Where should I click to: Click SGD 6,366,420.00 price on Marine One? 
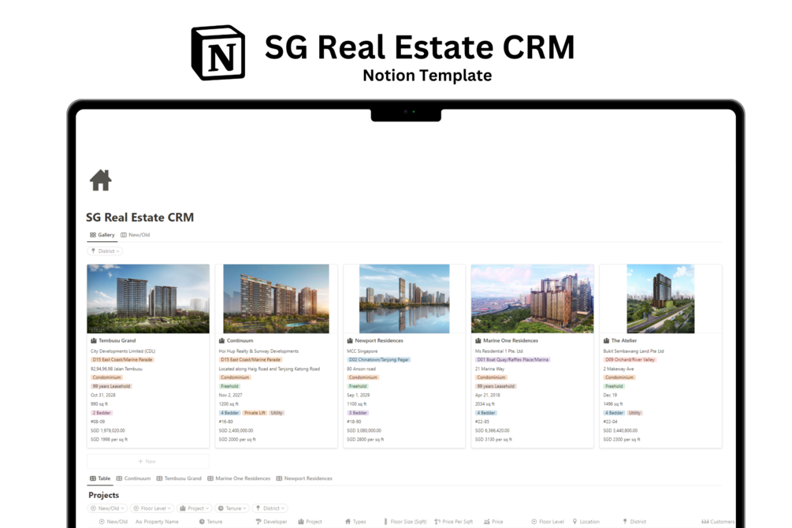(x=492, y=430)
